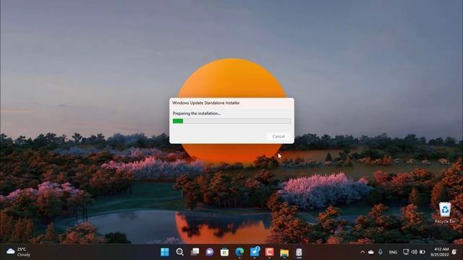Open the Windows Start menu
463x260 pixels.
pyautogui.click(x=165, y=252)
